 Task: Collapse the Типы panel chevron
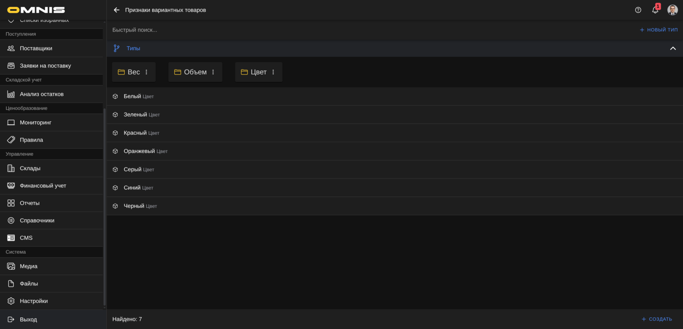point(673,48)
